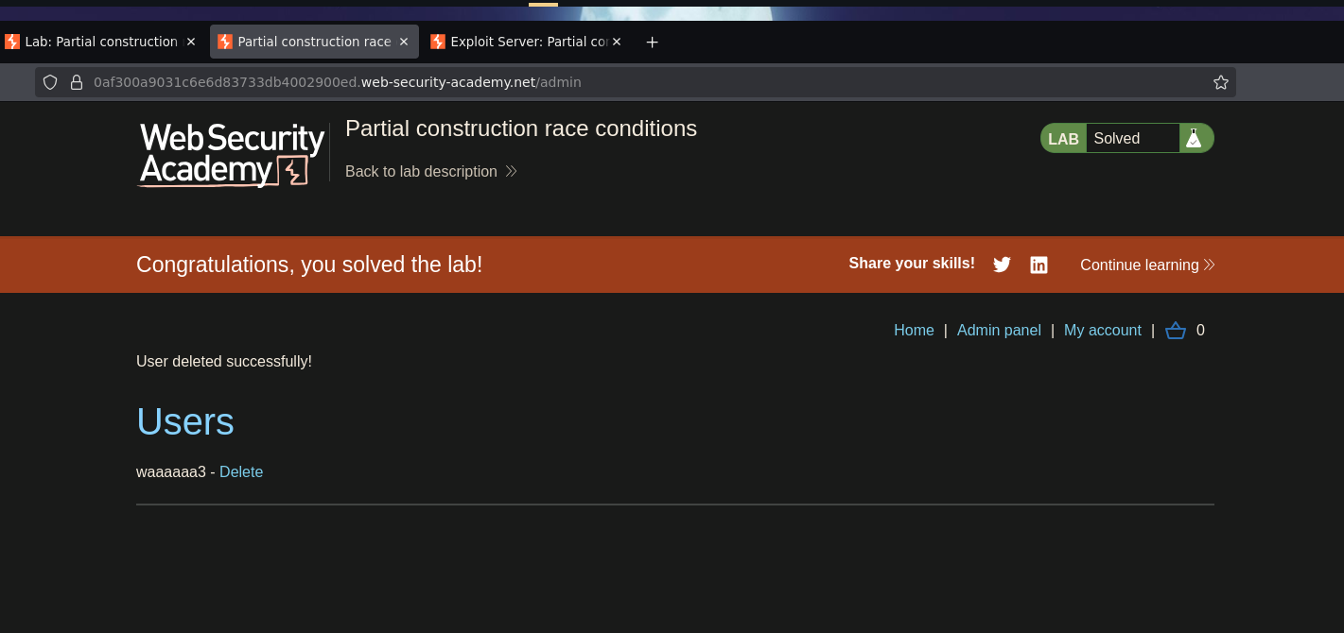Close the Exploit Server tab
This screenshot has height=633, width=1344.
617,42
